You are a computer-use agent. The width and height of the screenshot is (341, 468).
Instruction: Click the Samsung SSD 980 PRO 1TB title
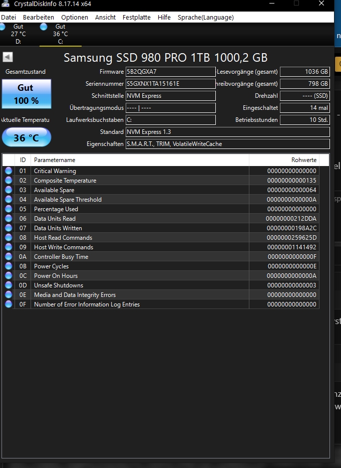(x=165, y=58)
